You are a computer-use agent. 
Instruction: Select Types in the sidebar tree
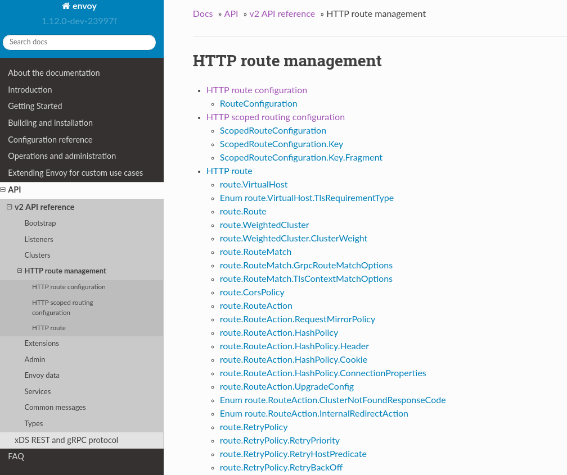(x=34, y=423)
